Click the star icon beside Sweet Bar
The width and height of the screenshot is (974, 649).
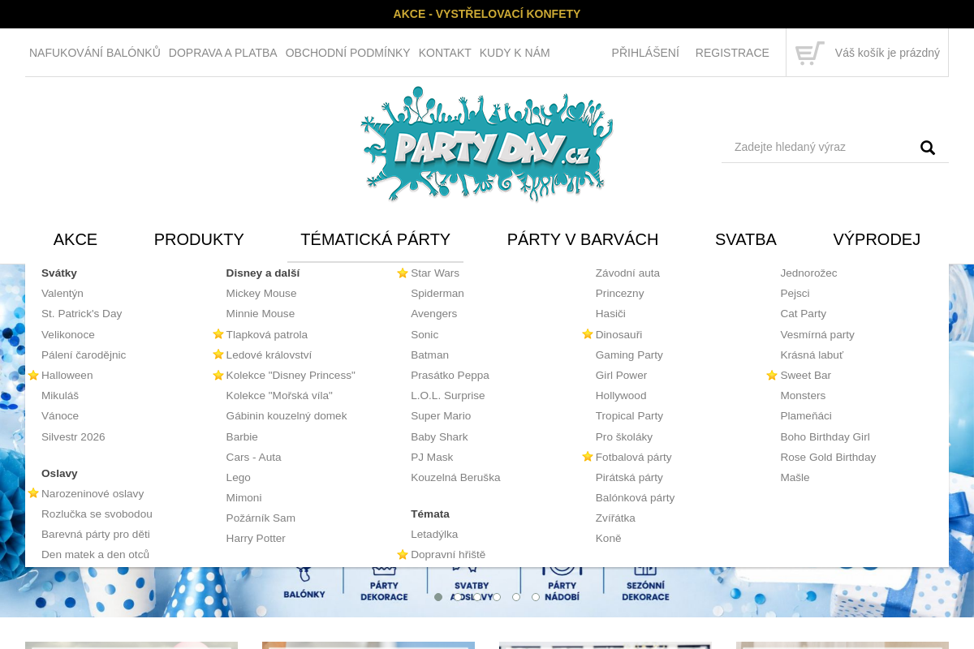point(772,375)
